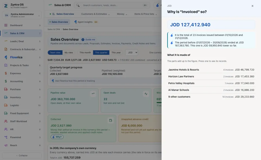The image size is (261, 160).
Task: Close the "Why is Invoiced so?" panel
Action: (252, 6)
